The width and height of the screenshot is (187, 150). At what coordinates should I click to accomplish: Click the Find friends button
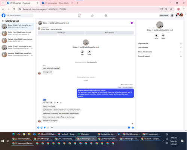click(x=164, y=15)
